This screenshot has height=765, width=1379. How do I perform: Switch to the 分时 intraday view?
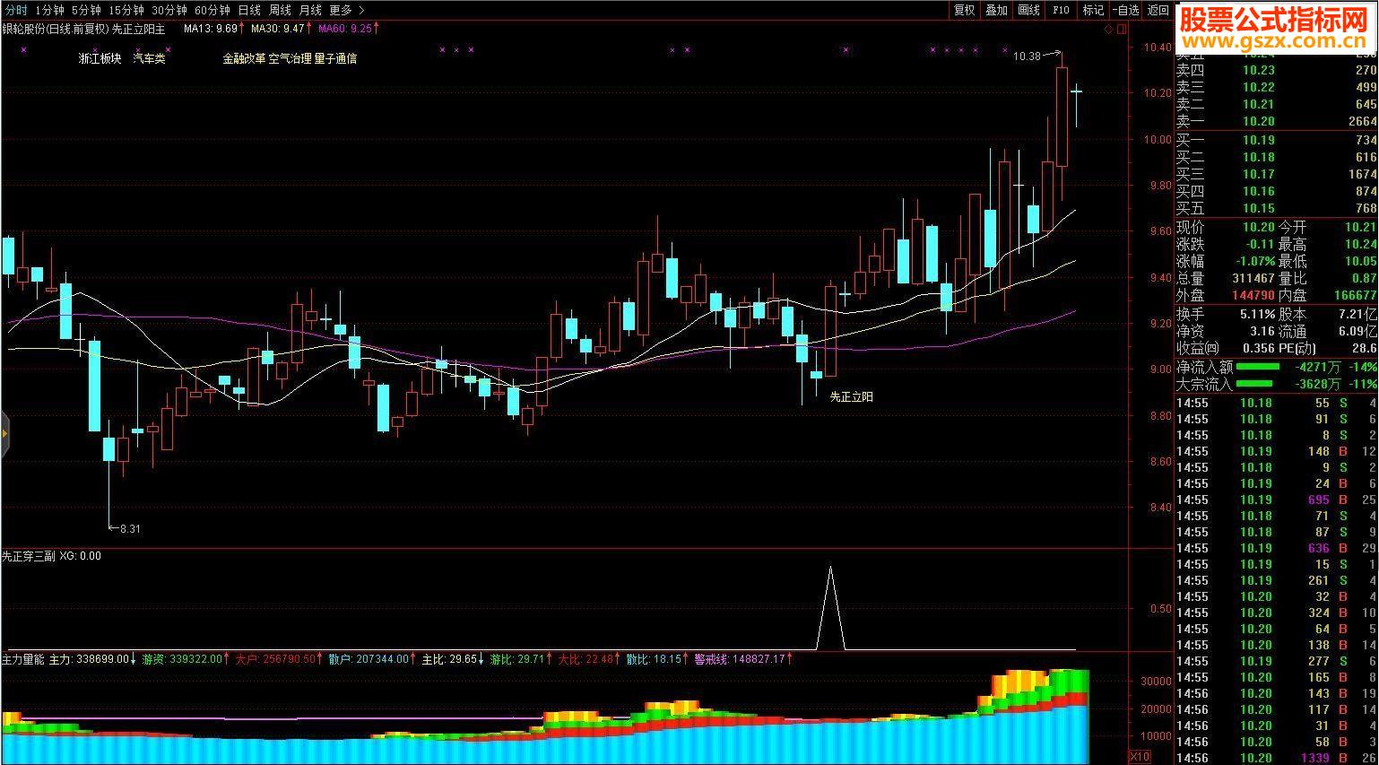click(16, 10)
